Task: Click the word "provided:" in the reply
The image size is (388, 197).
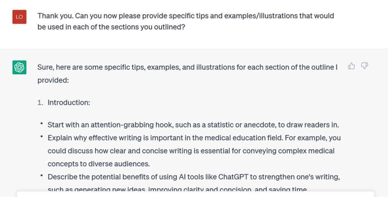Action: click(53, 78)
